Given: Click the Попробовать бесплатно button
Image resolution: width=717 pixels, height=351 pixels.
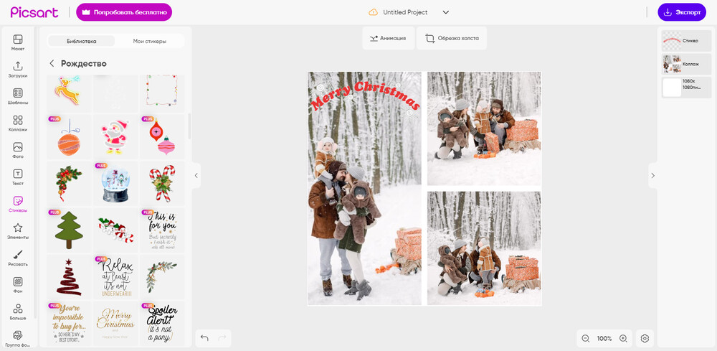Looking at the screenshot, I should click(x=124, y=12).
